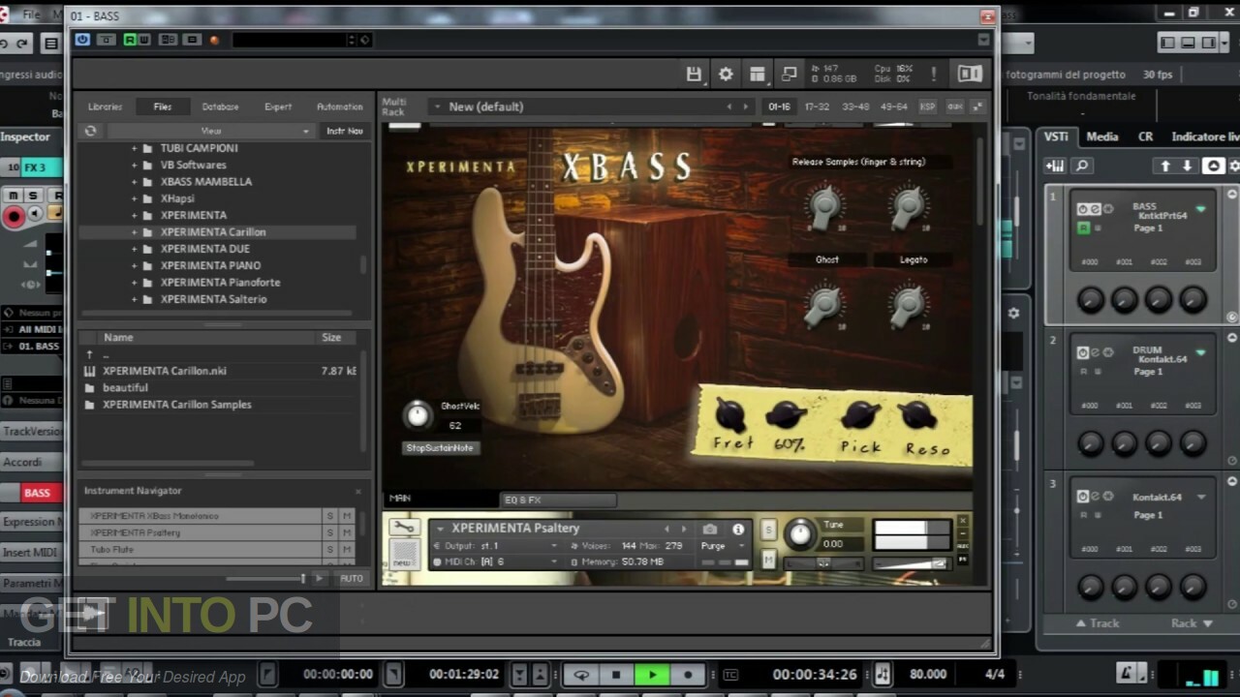This screenshot has height=697, width=1240.
Task: Select rack page 17-32
Action: (x=817, y=106)
